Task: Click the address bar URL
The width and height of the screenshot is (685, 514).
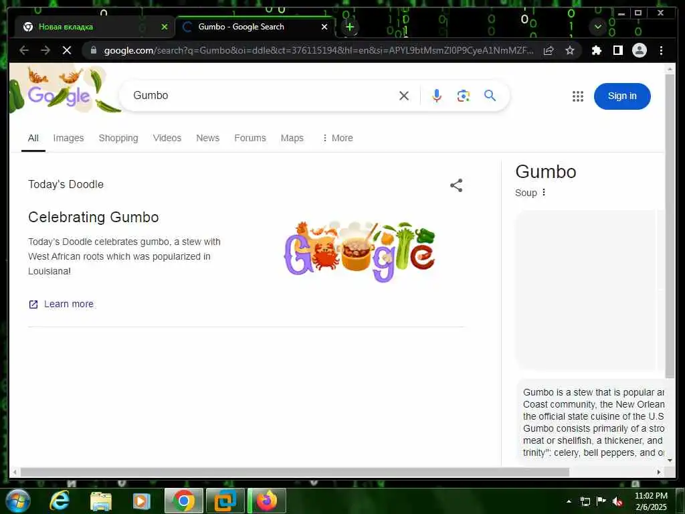Action: (318, 51)
